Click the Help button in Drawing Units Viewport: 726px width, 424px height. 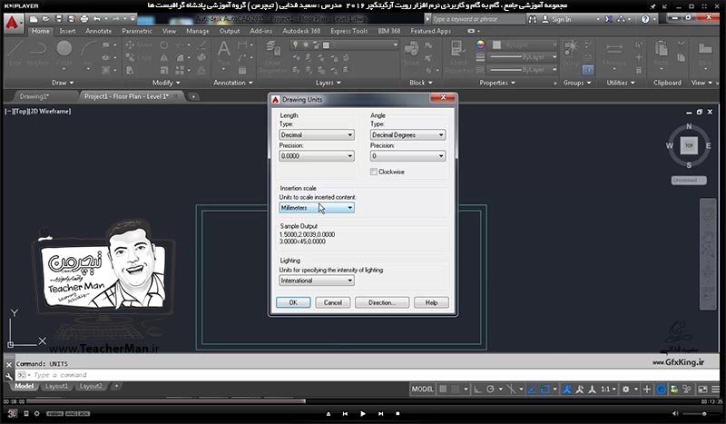click(x=431, y=302)
